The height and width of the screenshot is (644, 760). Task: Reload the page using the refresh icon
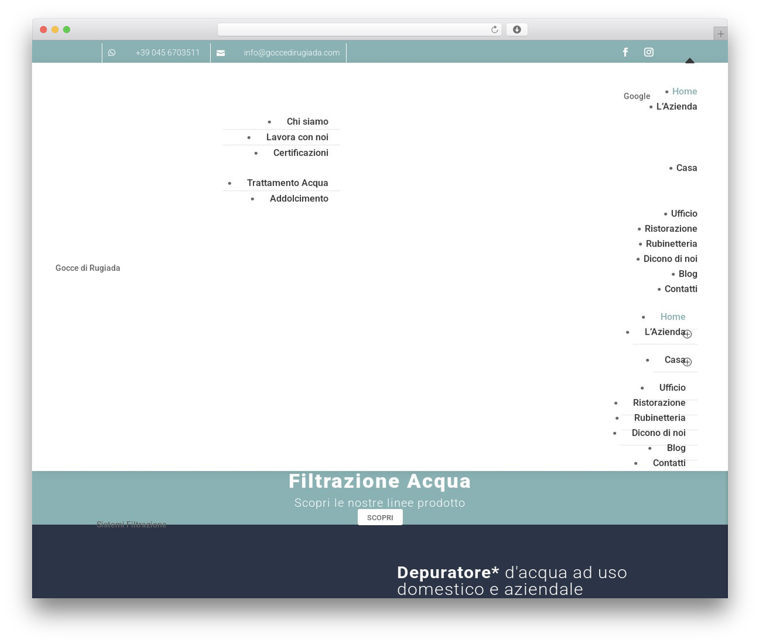(495, 30)
